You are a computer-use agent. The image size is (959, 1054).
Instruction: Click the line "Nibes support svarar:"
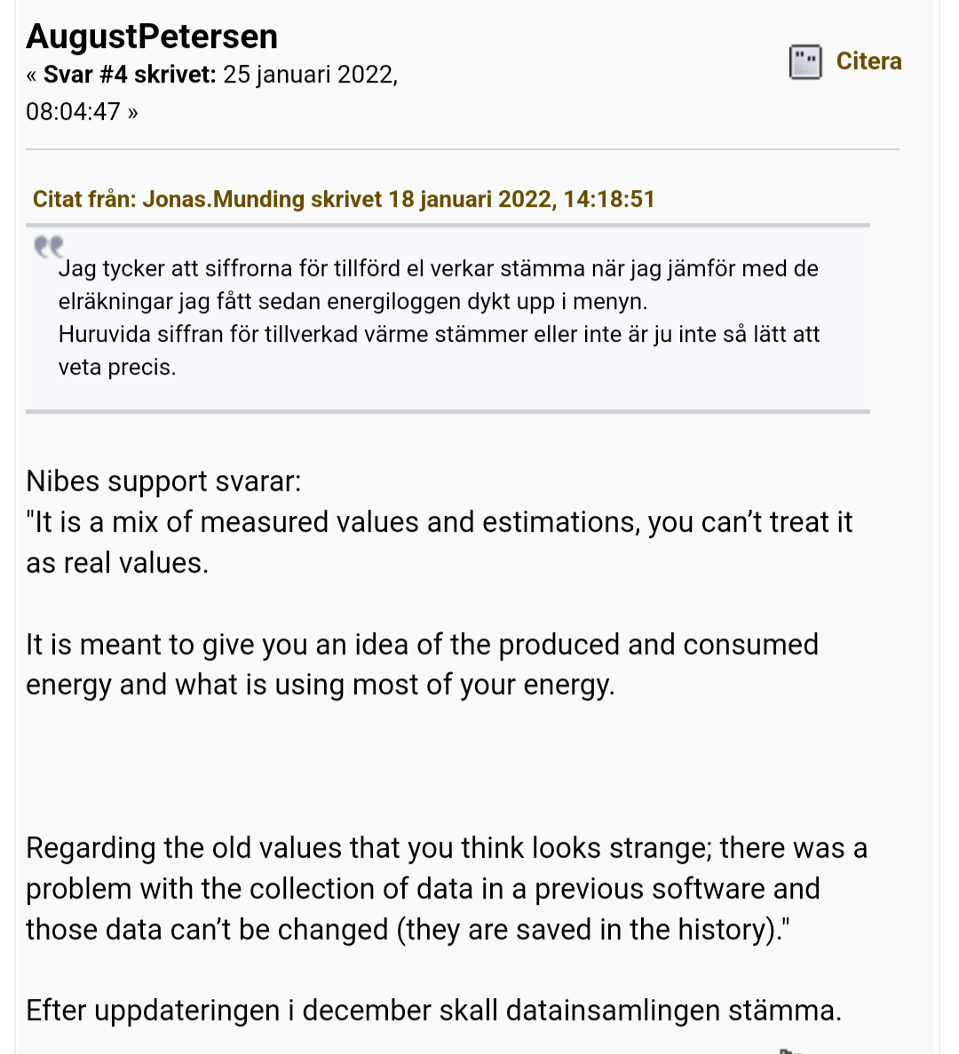tap(164, 481)
